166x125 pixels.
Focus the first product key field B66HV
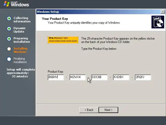(x=56, y=77)
